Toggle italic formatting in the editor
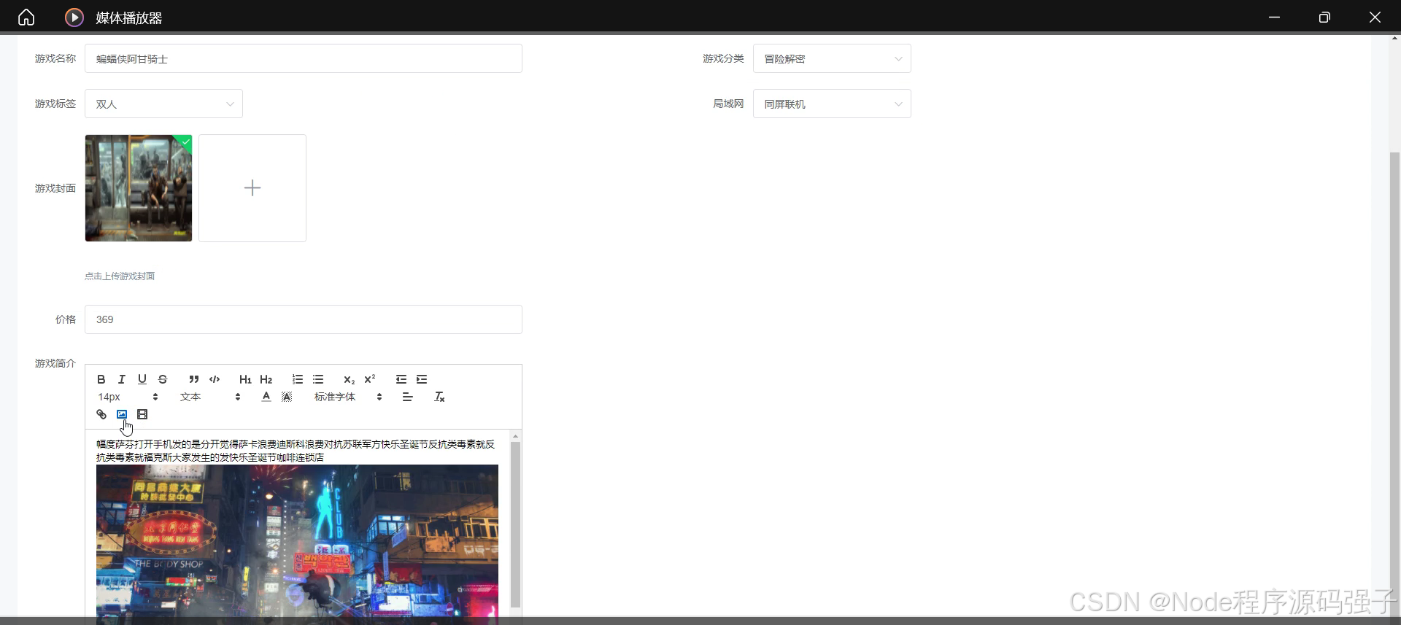The width and height of the screenshot is (1401, 625). point(122,379)
